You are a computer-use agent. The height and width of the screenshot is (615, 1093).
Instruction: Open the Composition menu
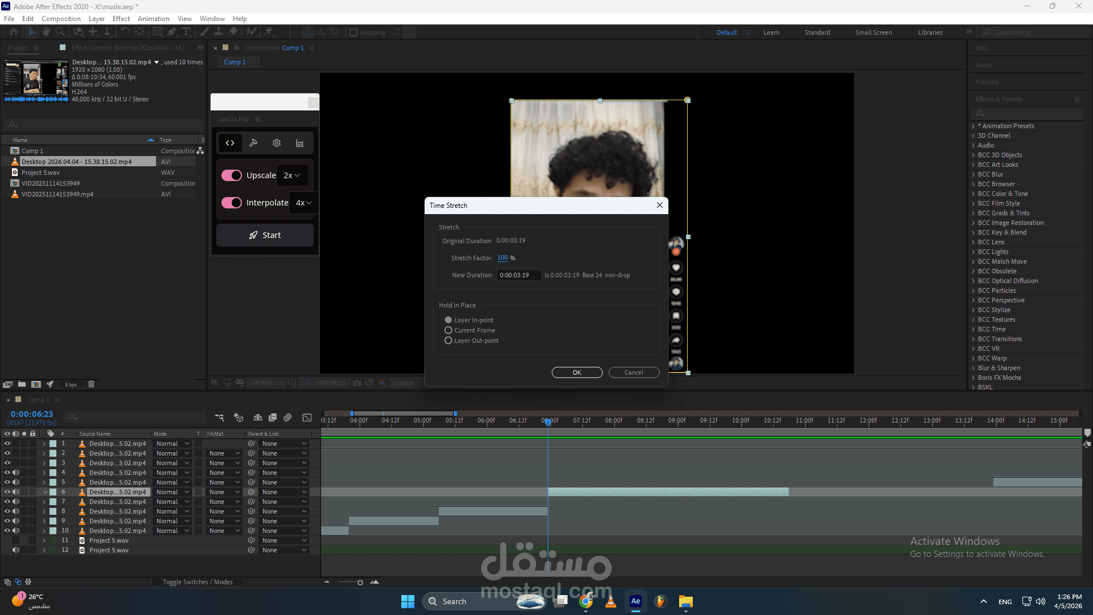61,19
